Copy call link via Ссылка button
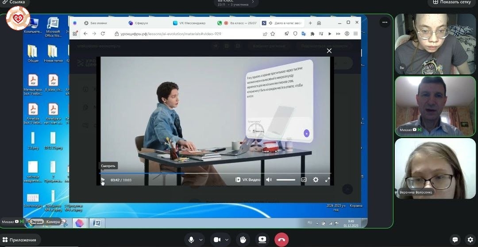The image size is (478, 247). 13,2
